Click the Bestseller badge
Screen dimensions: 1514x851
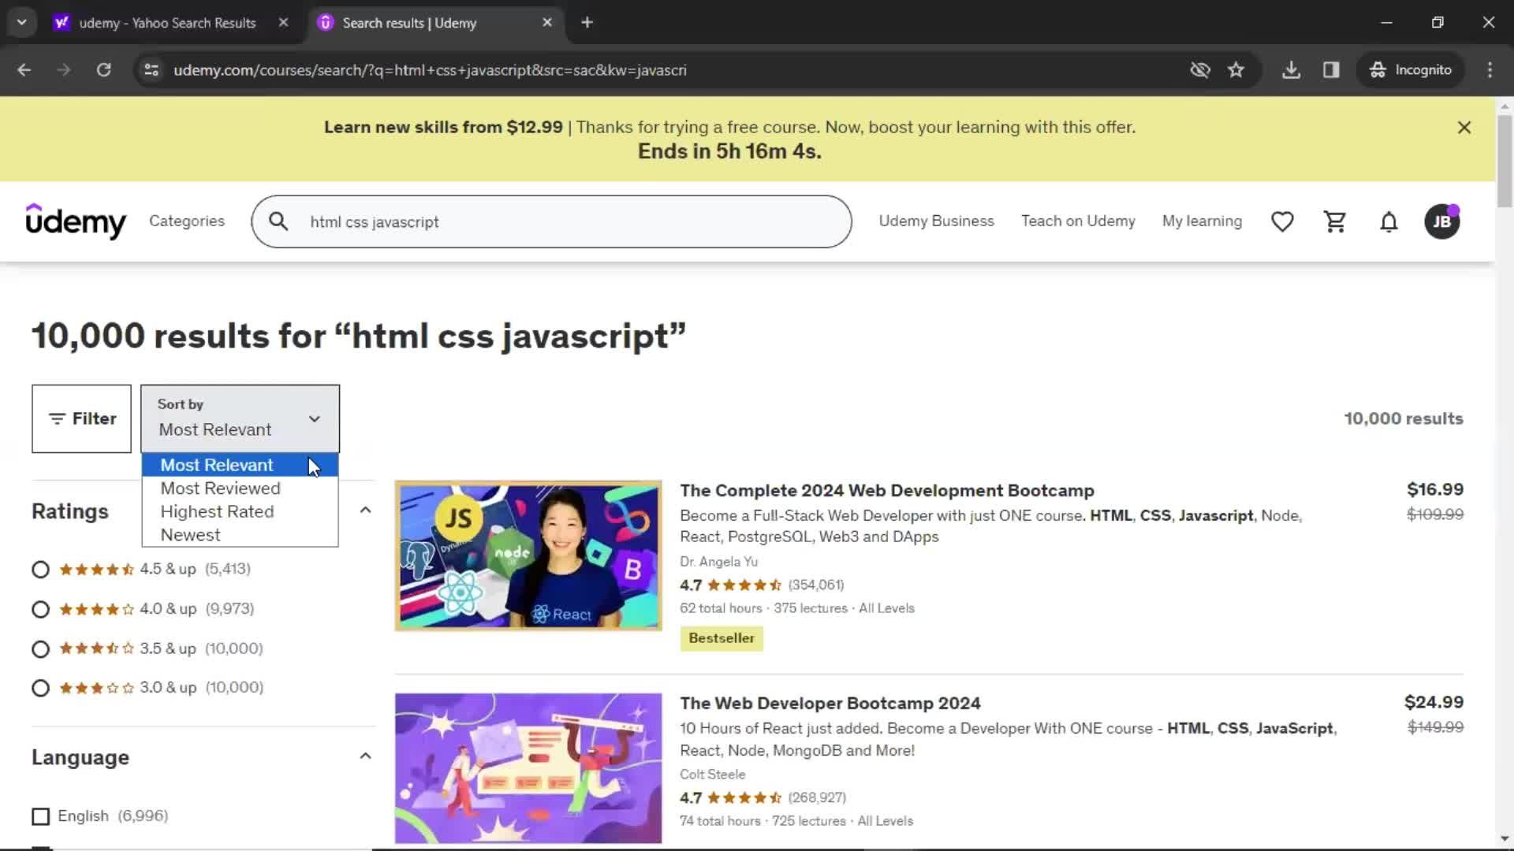coord(722,638)
